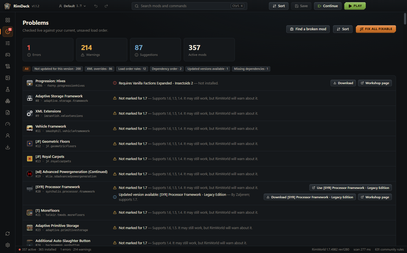Click Use [SYR] Processor Framework - Legacy Edition
Screen dimensions: 407x253
pyautogui.click(x=351, y=188)
